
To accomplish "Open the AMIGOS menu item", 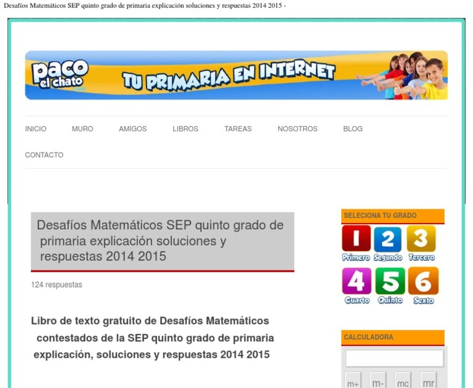I will tap(133, 129).
